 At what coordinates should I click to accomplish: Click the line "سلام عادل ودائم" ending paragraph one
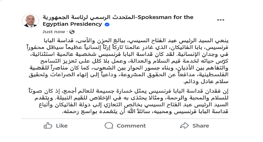pyautogui.click(x=206, y=82)
